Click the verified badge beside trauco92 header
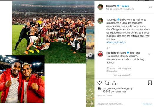 118,6
